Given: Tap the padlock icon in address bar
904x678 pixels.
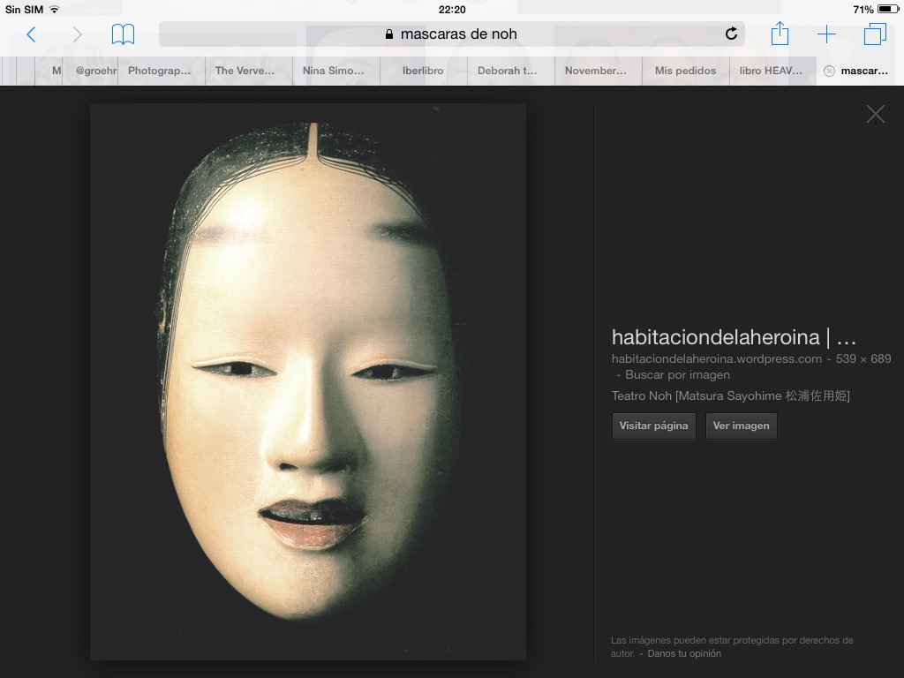Looking at the screenshot, I should tap(389, 34).
